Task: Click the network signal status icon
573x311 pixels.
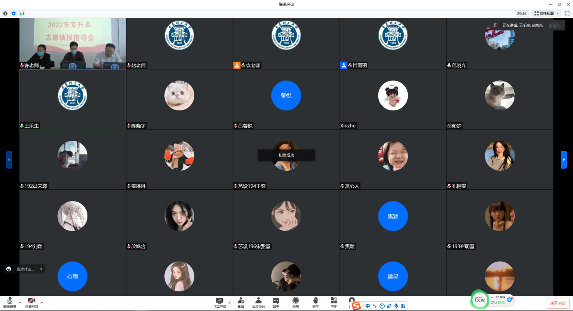Action: click(x=22, y=13)
